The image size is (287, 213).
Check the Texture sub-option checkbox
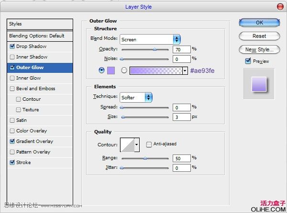click(18, 110)
